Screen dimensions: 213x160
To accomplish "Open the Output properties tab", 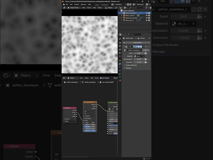I will point(120,46).
